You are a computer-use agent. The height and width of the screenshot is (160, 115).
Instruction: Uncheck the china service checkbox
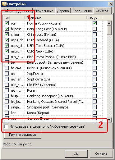pos(7,34)
